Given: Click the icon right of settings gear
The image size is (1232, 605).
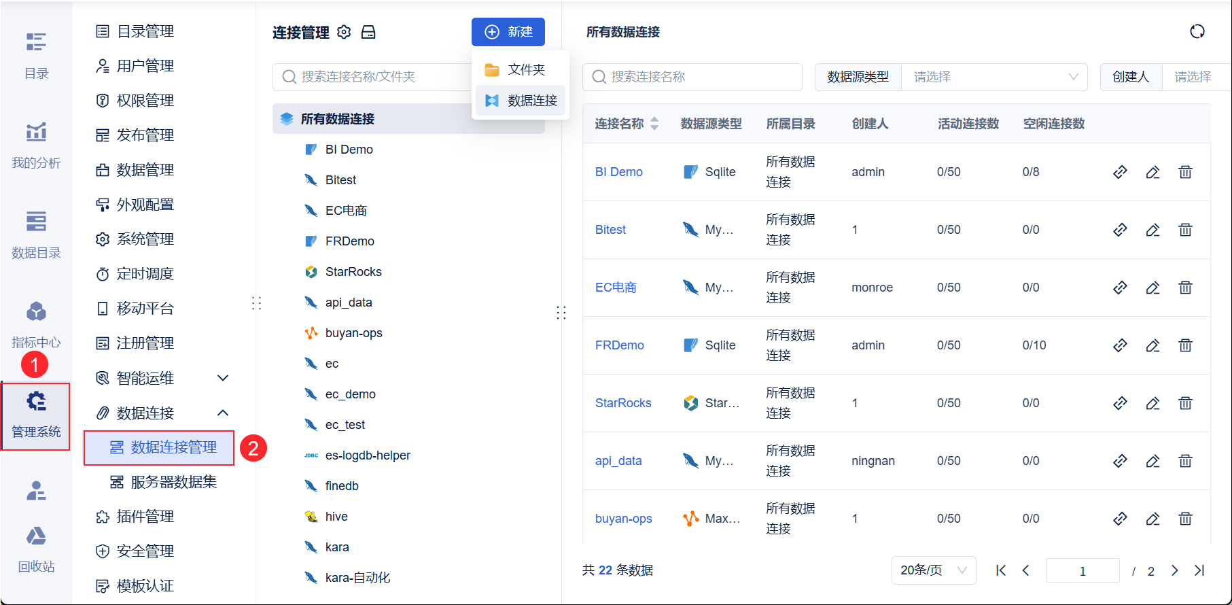Looking at the screenshot, I should [368, 32].
